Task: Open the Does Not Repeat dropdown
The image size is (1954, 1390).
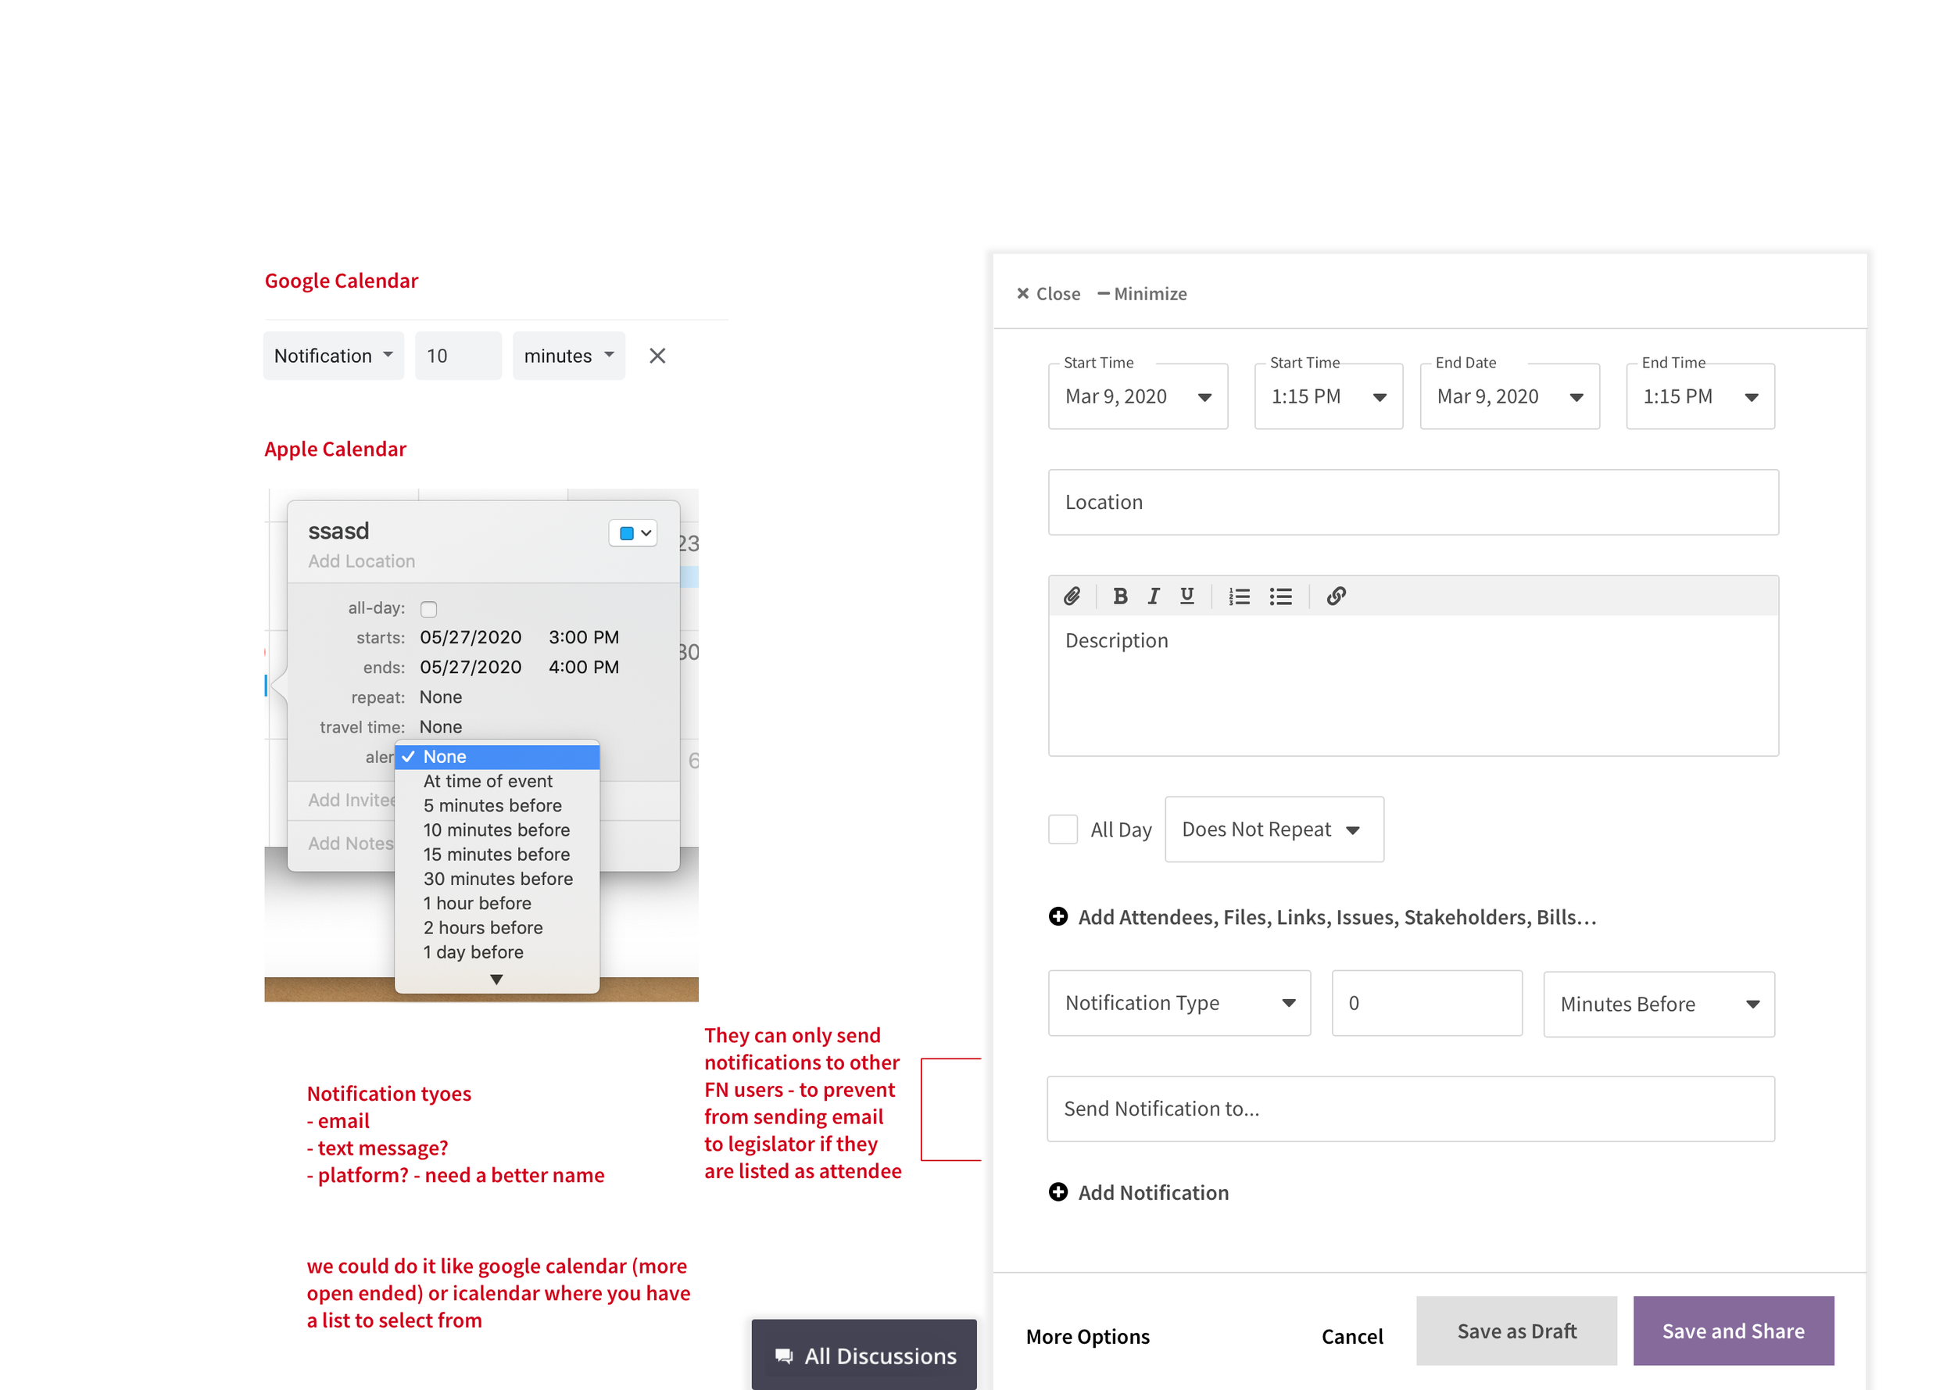Action: [1273, 829]
